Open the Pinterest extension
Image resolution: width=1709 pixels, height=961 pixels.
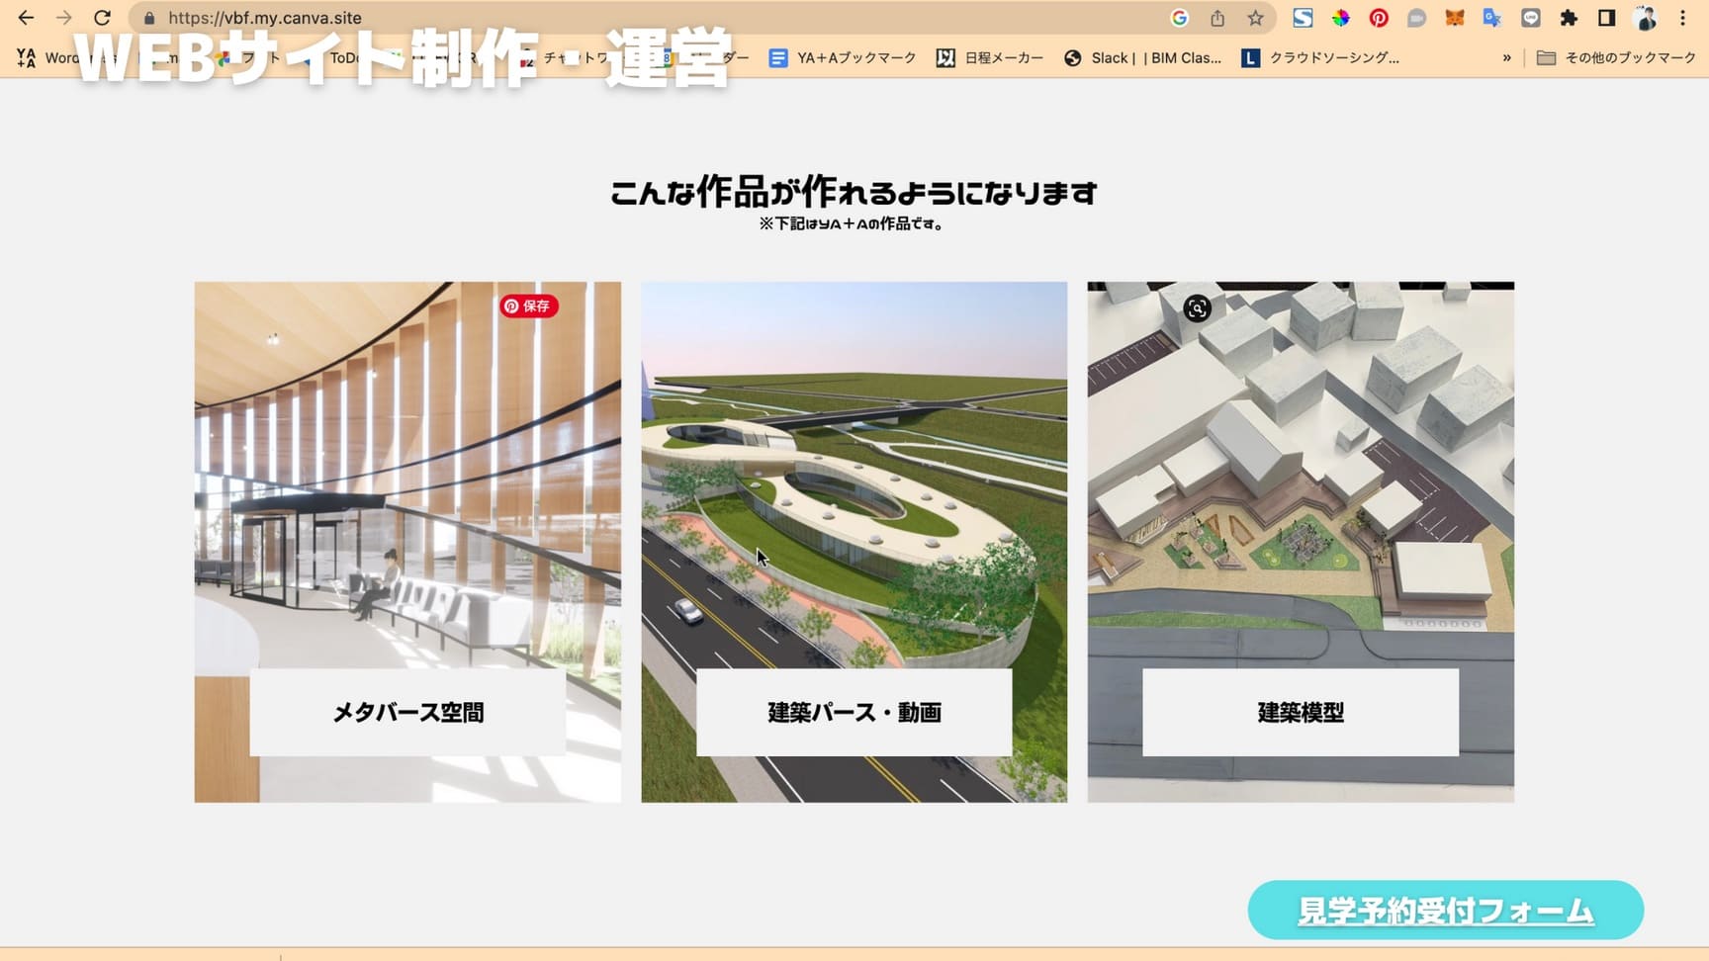click(1379, 18)
